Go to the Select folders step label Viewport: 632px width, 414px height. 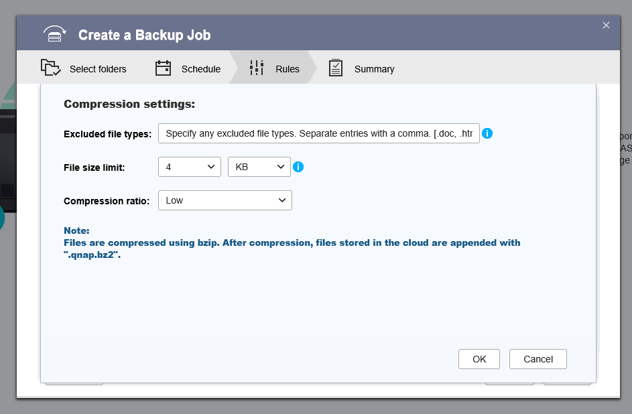point(98,69)
